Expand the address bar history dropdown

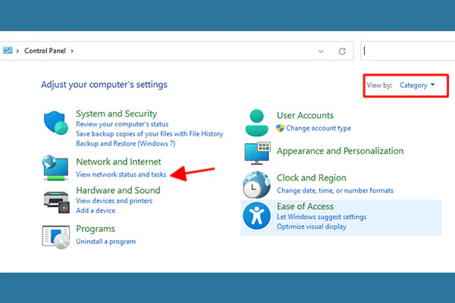point(321,52)
